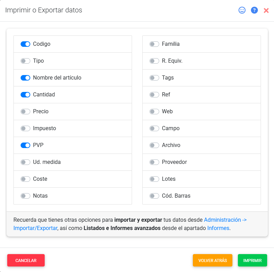Image resolution: width=274 pixels, height=272 pixels.
Task: Enable the Lotes toggle
Action: 154,179
